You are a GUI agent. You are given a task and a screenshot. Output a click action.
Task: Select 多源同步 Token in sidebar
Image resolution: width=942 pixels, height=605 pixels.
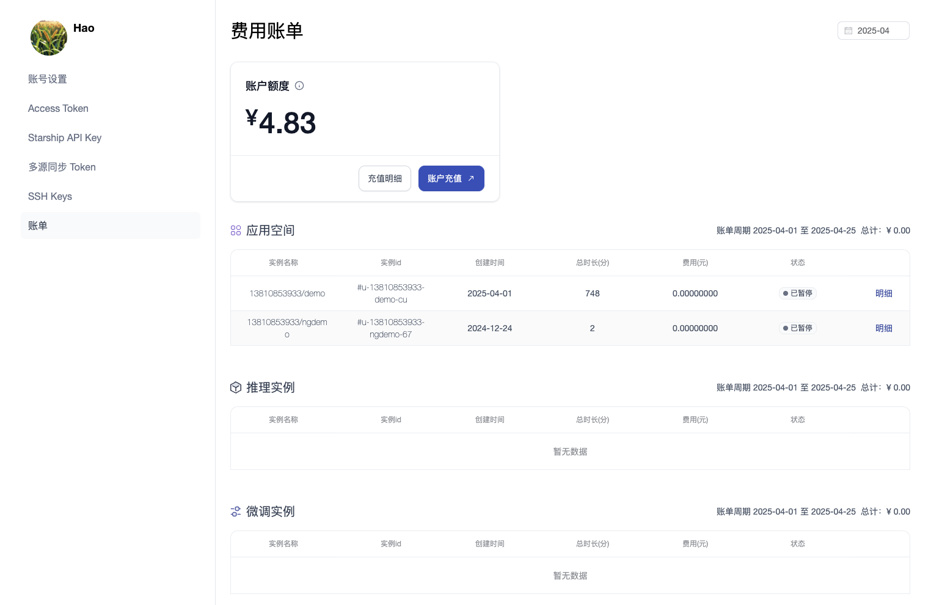[x=62, y=167]
